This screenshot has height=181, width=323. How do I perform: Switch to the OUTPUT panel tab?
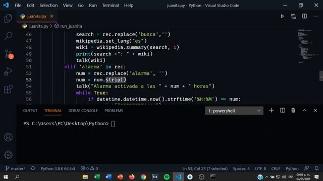coord(30,111)
